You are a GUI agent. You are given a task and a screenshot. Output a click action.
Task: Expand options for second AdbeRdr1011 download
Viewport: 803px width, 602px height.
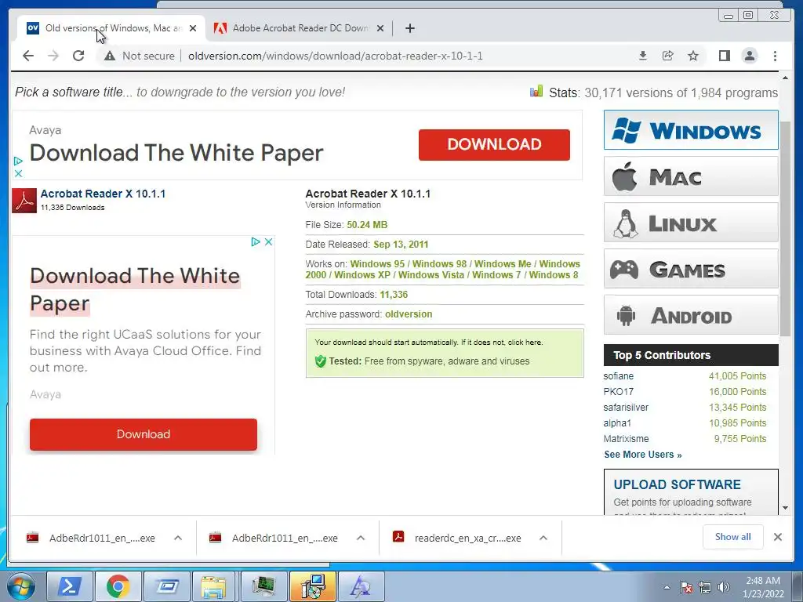(361, 538)
